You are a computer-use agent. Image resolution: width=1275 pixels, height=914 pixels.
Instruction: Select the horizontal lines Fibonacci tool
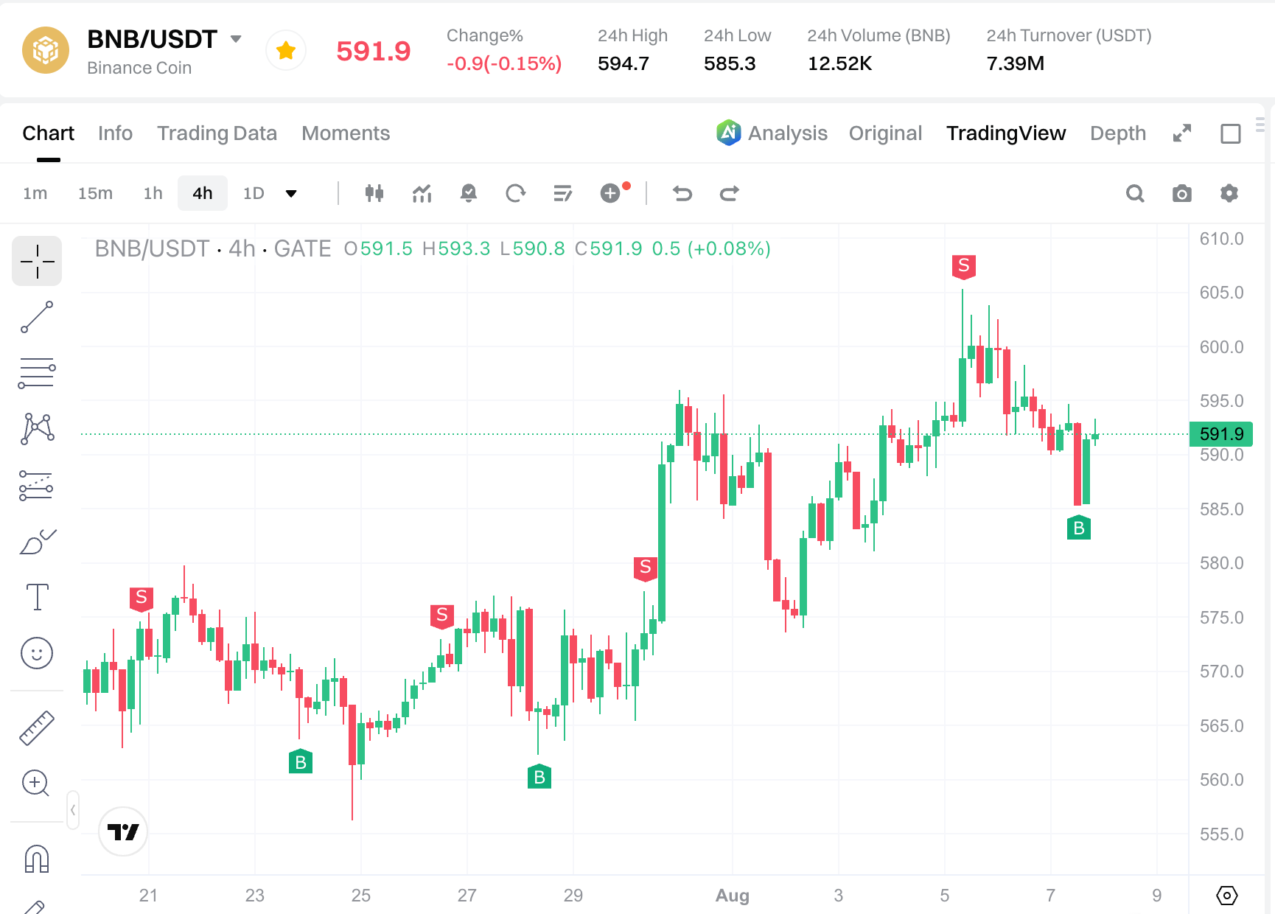37,373
